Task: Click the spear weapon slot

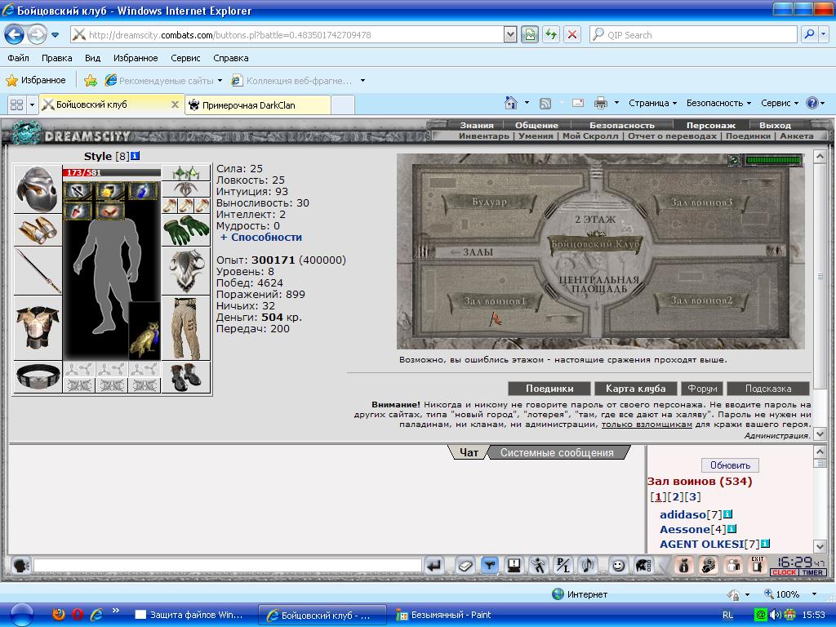Action: [x=38, y=271]
